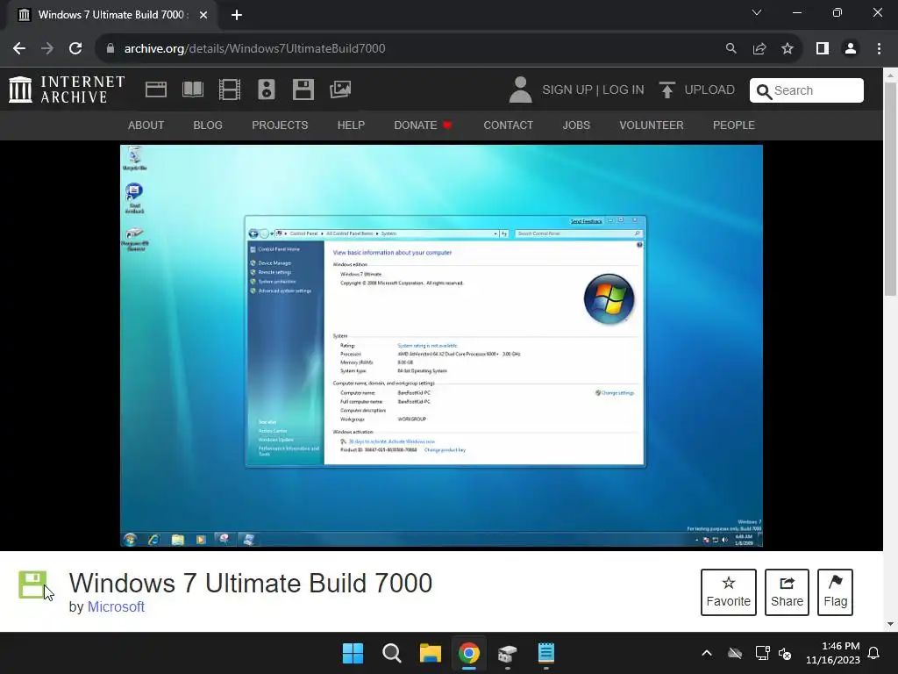View site information lock icon

(110, 49)
